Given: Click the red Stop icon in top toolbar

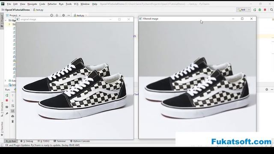Looking at the screenshot, I should (x=265, y=10).
